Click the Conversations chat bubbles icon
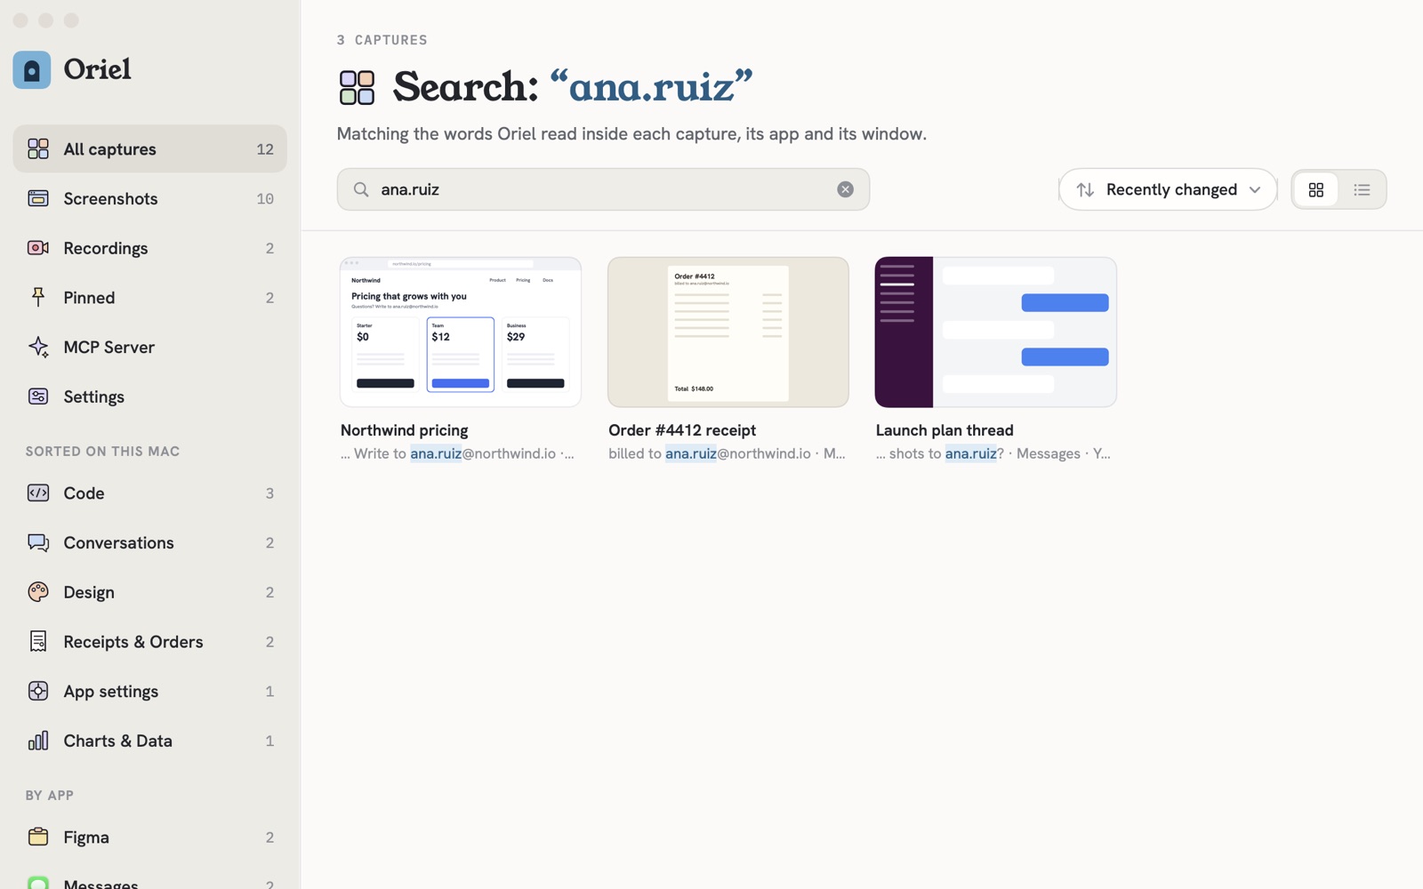 [x=38, y=542]
